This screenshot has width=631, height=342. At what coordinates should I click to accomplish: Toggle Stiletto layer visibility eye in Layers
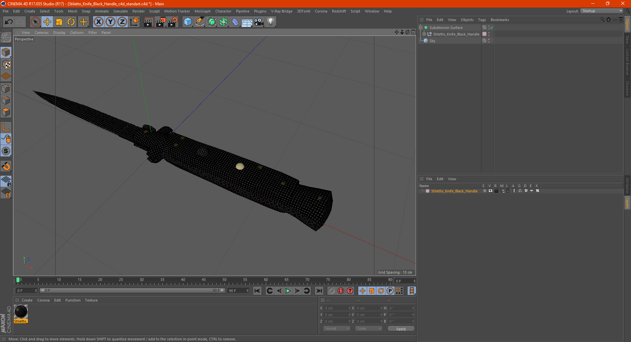click(490, 191)
